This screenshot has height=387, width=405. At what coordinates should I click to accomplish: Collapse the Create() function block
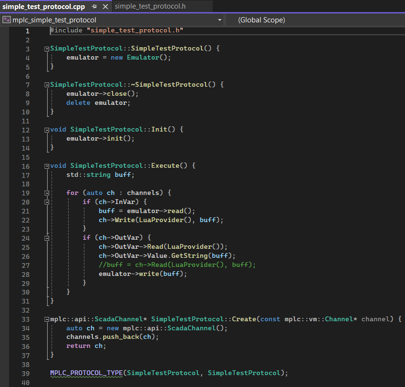(47, 319)
